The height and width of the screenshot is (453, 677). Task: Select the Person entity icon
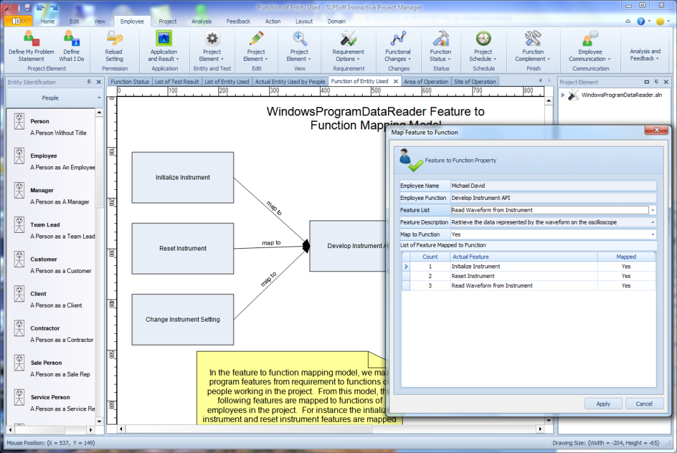coord(19,121)
